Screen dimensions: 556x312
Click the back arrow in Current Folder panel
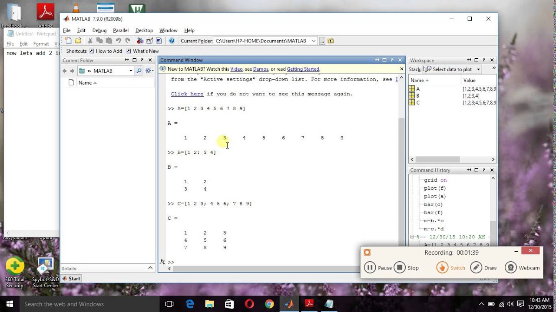click(65, 71)
